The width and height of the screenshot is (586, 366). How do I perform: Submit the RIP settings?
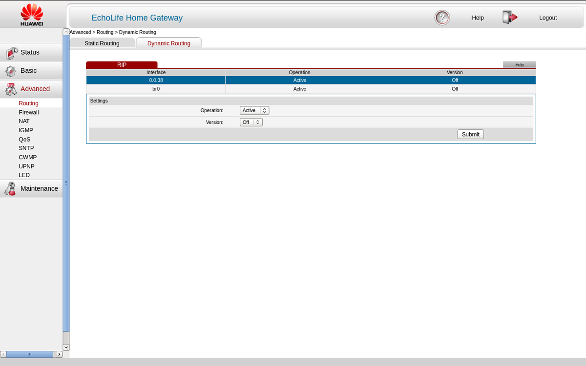(x=470, y=134)
